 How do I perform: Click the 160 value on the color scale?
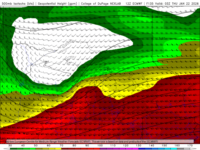point(177,145)
